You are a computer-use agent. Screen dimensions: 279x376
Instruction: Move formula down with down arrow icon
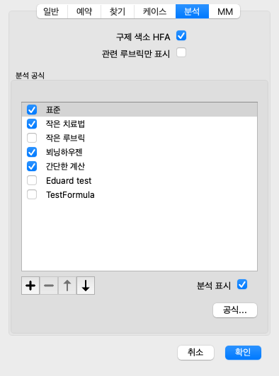point(86,286)
